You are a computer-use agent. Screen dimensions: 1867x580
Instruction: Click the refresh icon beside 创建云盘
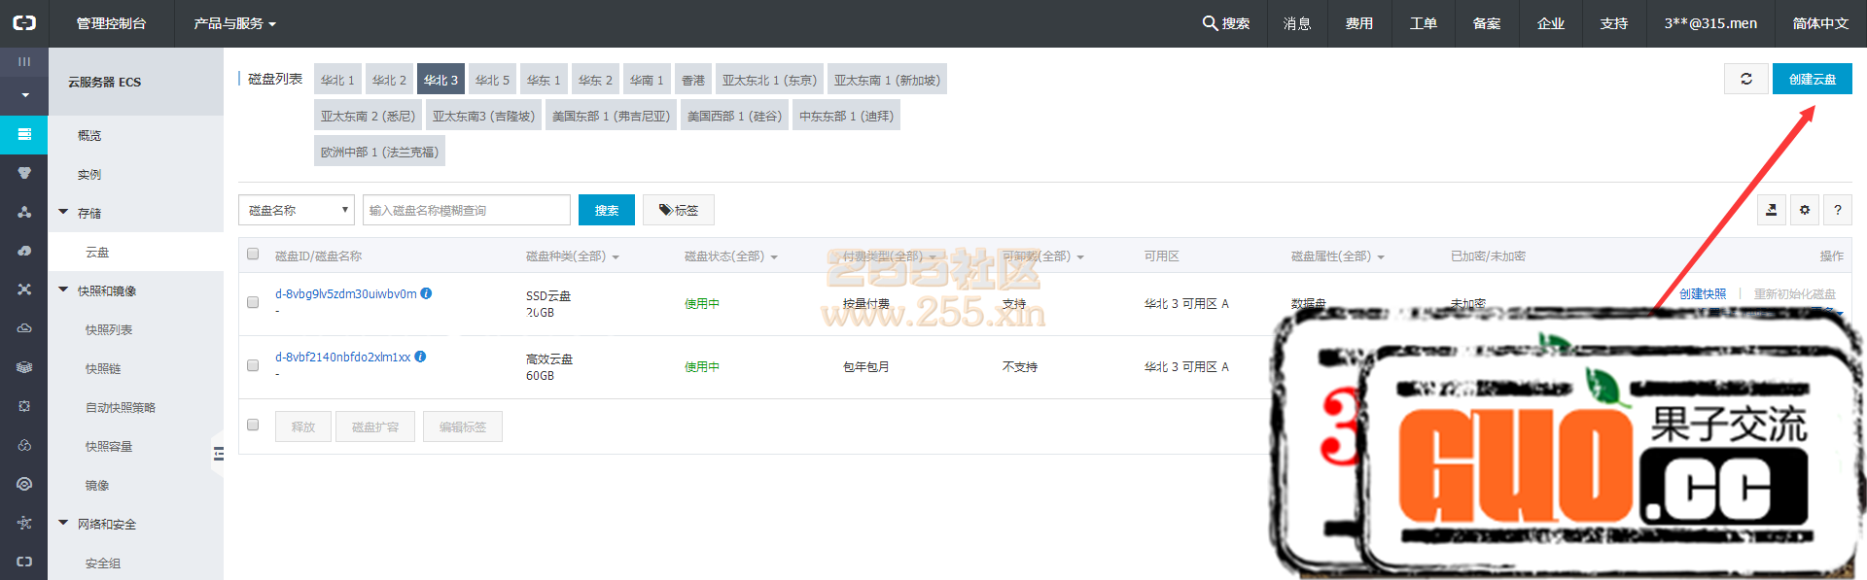1745,79
